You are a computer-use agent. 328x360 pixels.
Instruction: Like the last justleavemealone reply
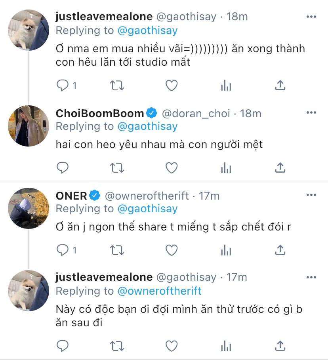[x=171, y=346]
